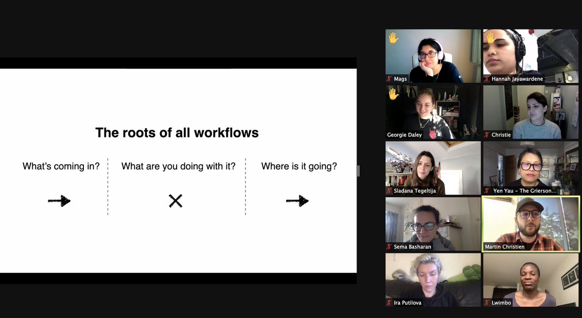Image resolution: width=582 pixels, height=318 pixels.
Task: Select Sema Basharan's video tile
Action: pyautogui.click(x=433, y=224)
